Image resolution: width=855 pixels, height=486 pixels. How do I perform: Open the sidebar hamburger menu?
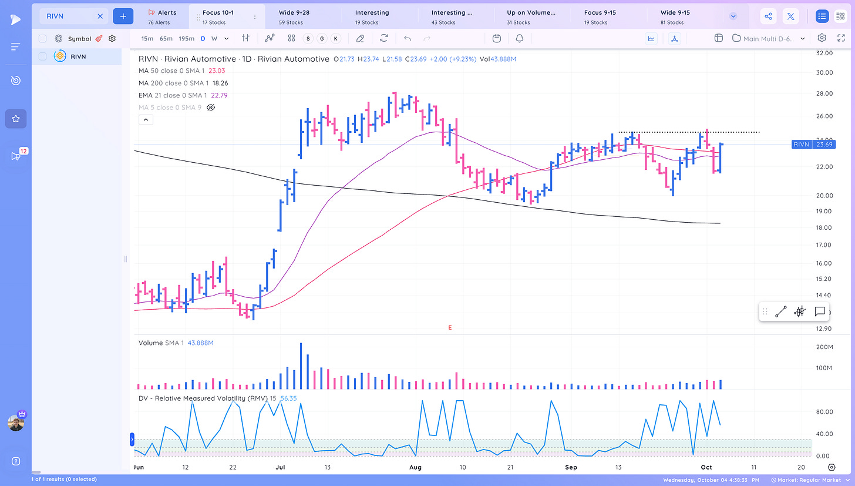[x=16, y=47]
